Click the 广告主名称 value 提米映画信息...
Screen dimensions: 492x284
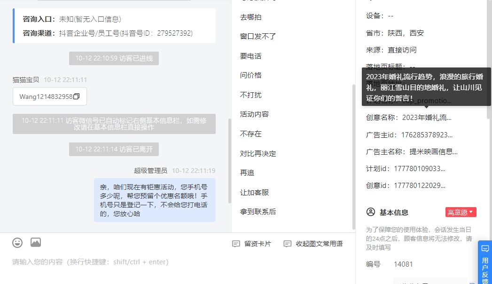[x=433, y=152]
